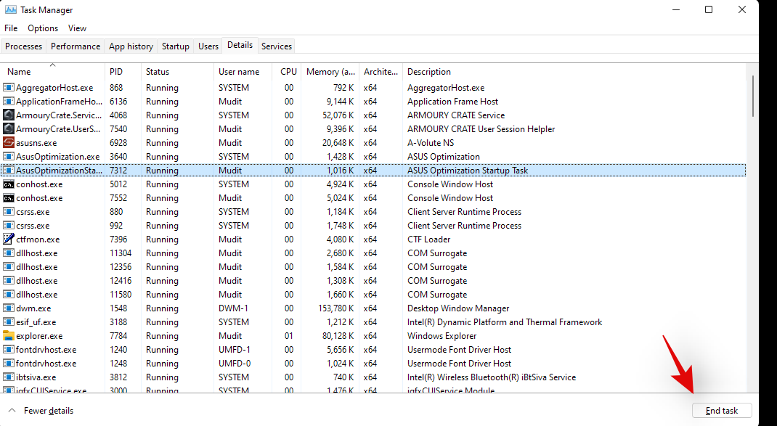
Task: Click the ctfmon.exe pen icon
Action: point(9,239)
